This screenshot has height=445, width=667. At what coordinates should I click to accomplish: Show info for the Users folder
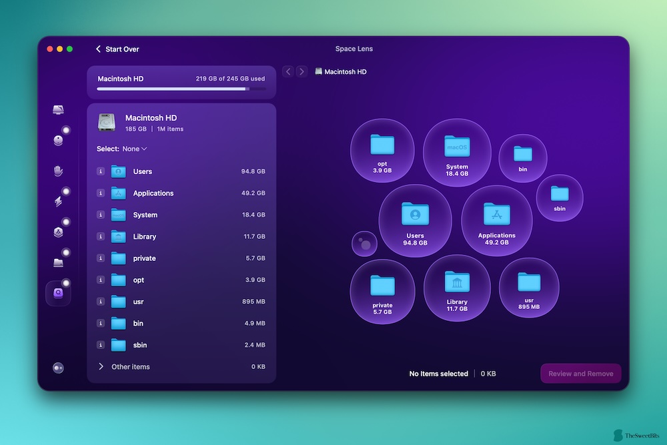(101, 171)
